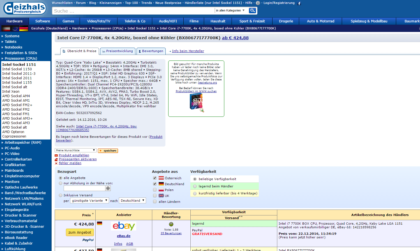Screen dimensions: 420x251
Task: Open Intel Sockel 1150 sidebar entry
Action: (x=17, y=69)
